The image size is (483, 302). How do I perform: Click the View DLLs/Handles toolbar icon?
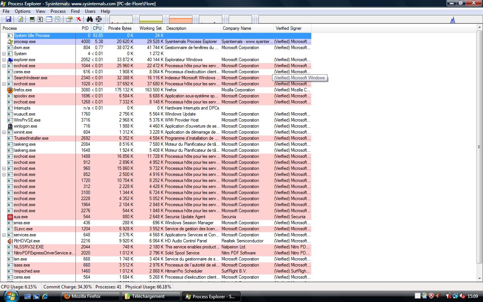coord(58,19)
